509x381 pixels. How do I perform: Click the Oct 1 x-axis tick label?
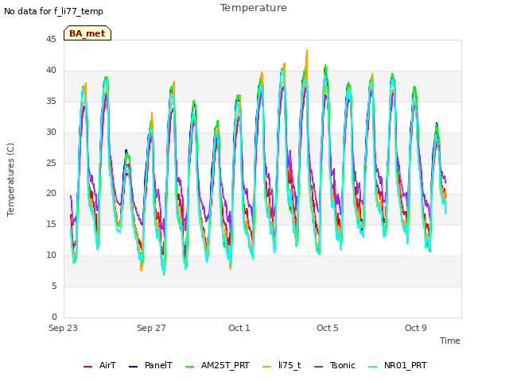tap(239, 328)
